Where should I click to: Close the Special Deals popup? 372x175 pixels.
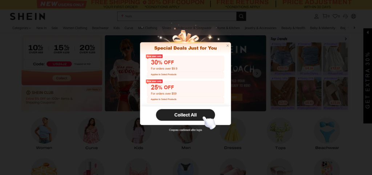pos(227,46)
